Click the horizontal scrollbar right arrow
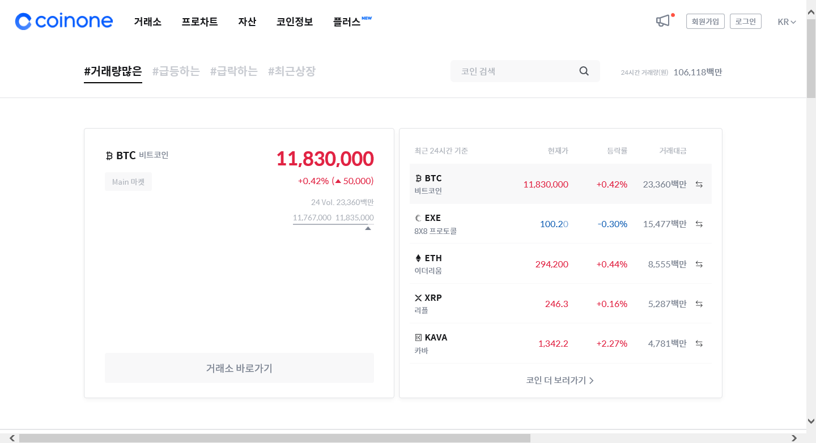 [794, 438]
